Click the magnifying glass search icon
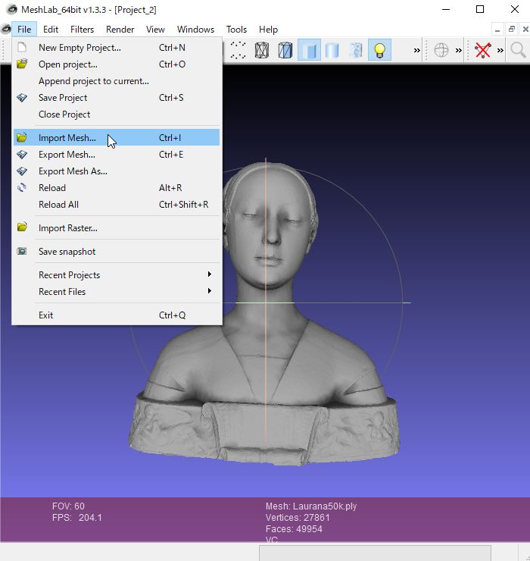The image size is (530, 561). (518, 50)
